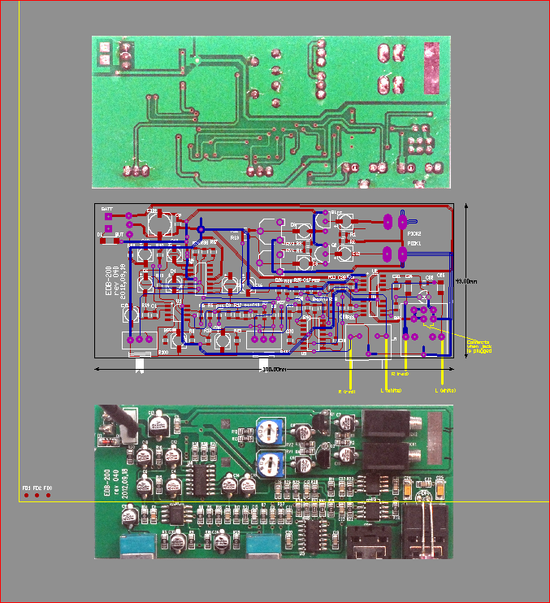Click the top PCB bottom-side photo
Image resolution: width=550 pixels, height=603 pixels.
[270, 111]
